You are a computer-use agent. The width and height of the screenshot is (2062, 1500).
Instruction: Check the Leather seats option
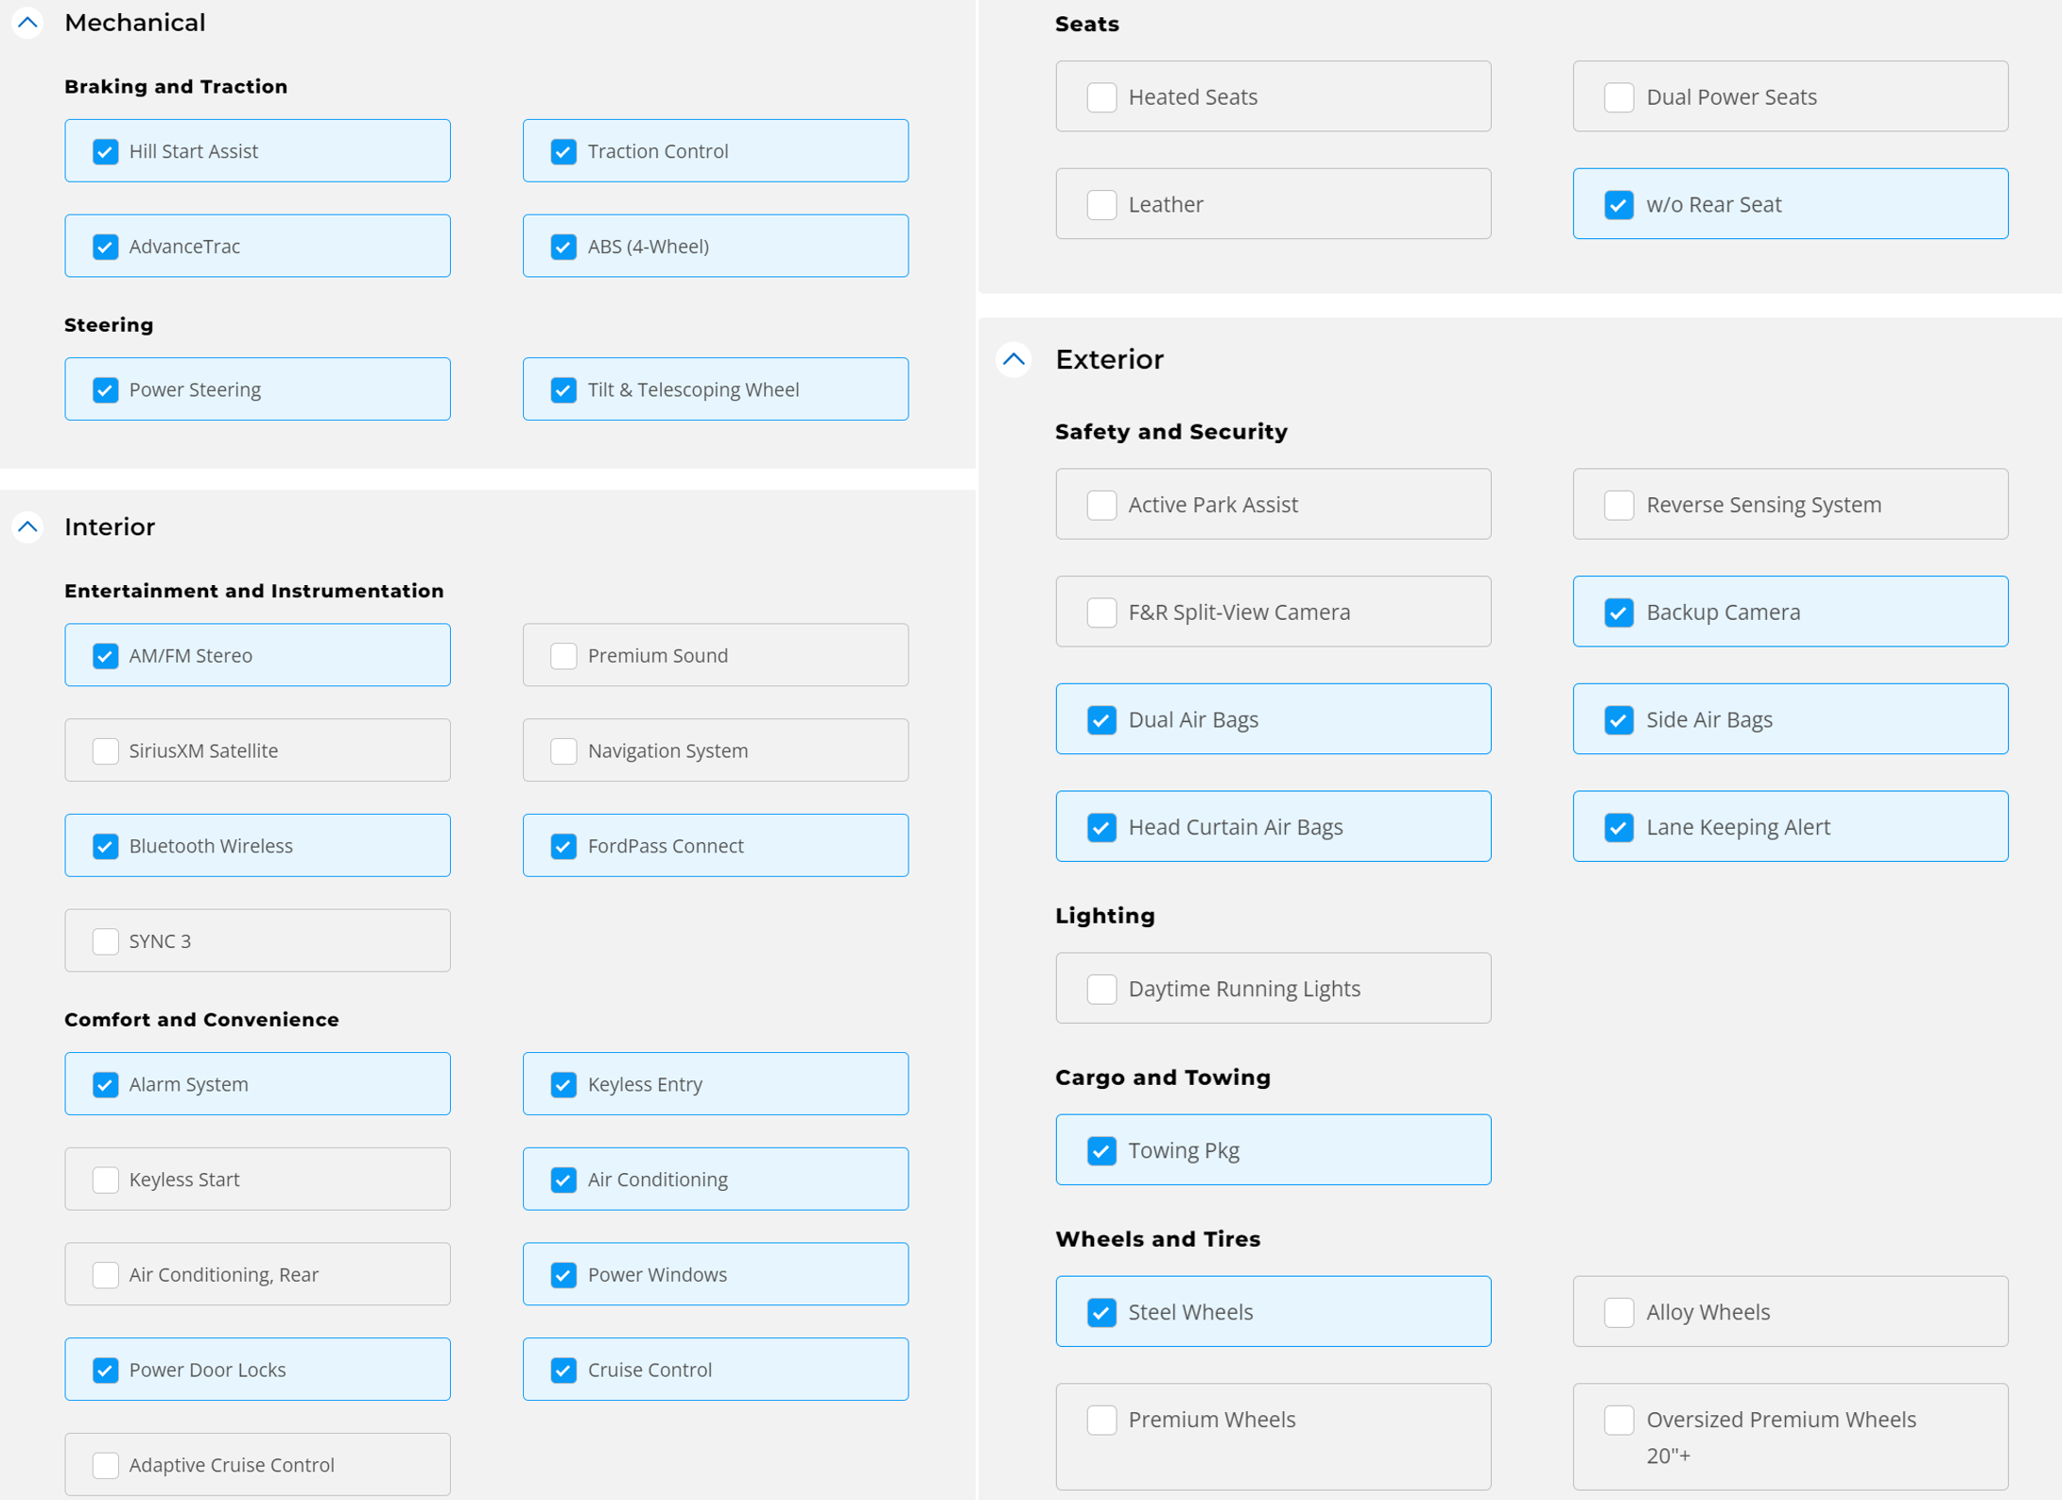pyautogui.click(x=1101, y=204)
